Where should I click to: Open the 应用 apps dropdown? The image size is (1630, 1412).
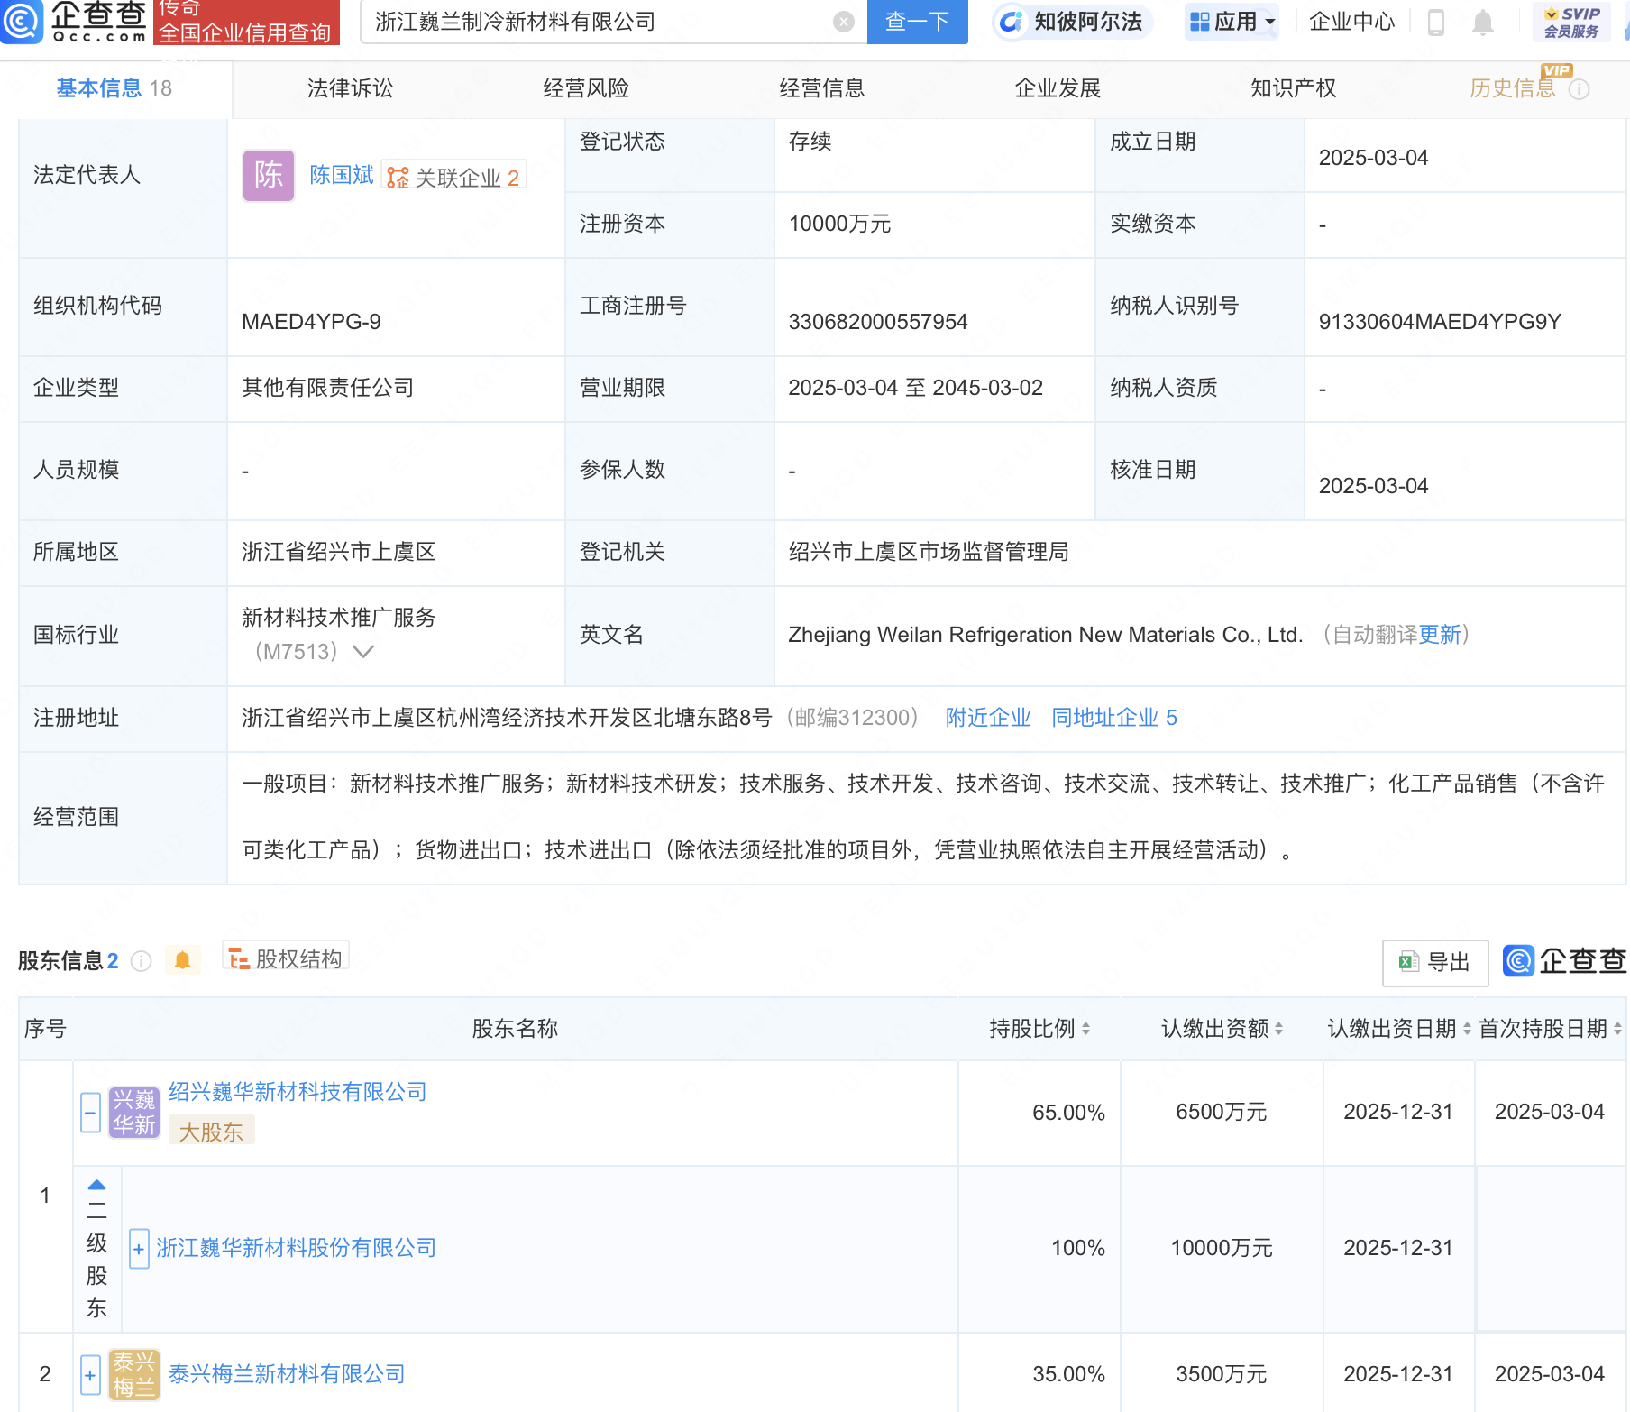pos(1232,22)
